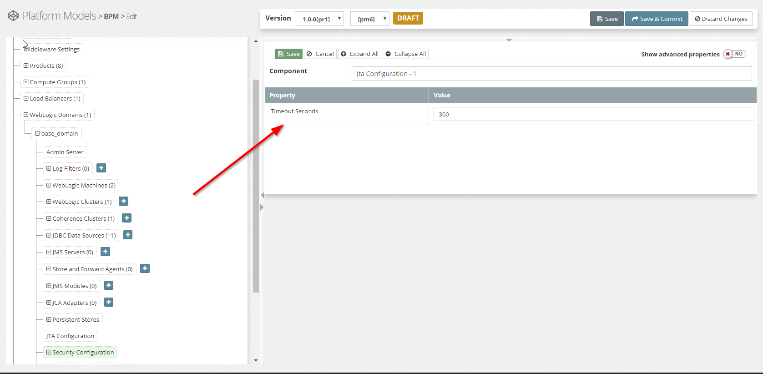Add a JCA Adapter using plus icon
Image resolution: width=763 pixels, height=374 pixels.
[x=109, y=302]
